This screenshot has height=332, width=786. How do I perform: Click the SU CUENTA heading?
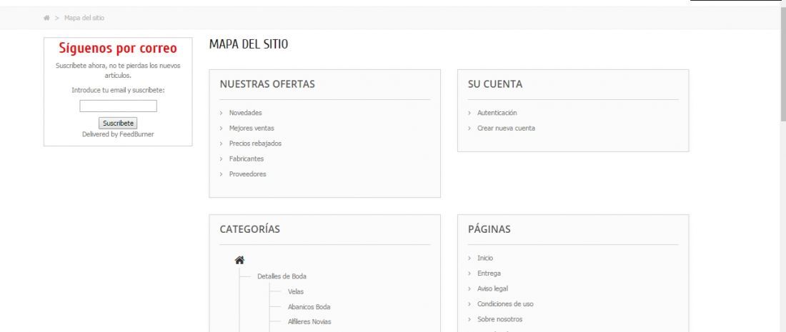494,84
